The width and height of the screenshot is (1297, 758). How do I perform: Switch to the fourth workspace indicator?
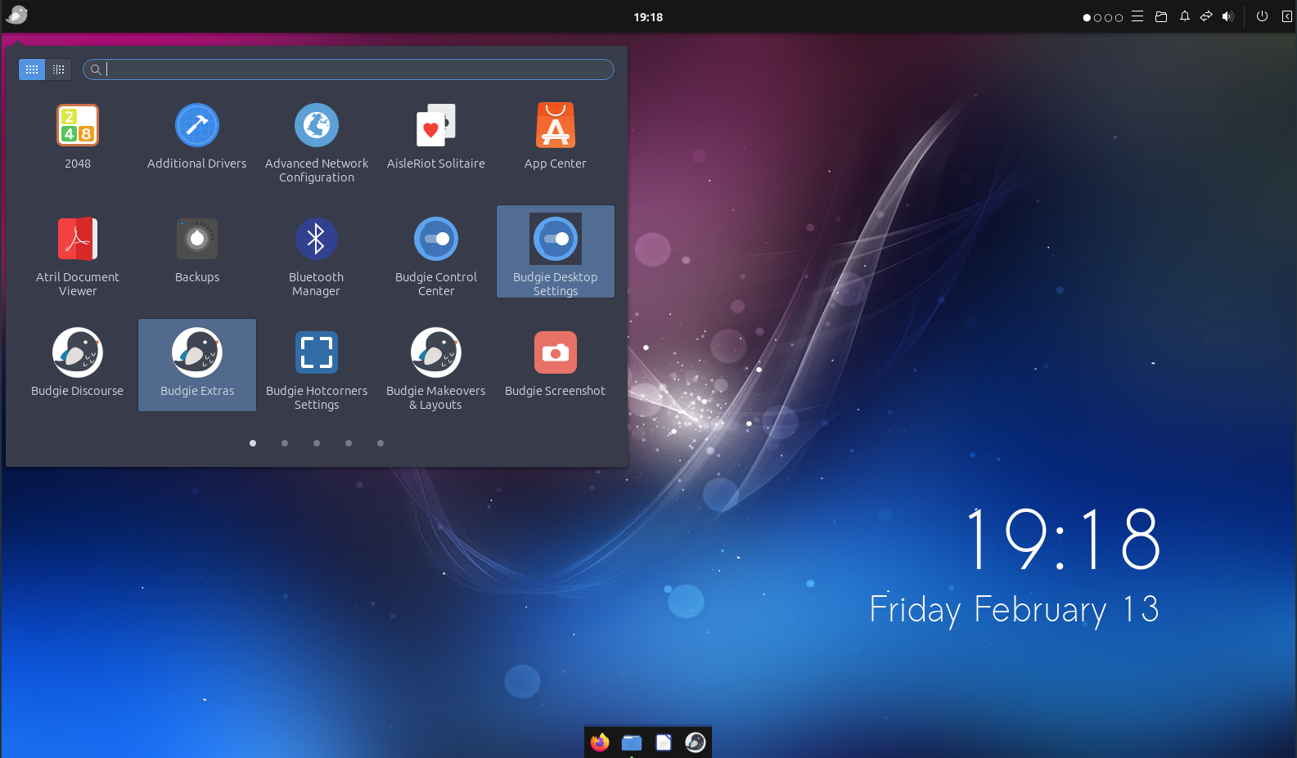(1119, 18)
